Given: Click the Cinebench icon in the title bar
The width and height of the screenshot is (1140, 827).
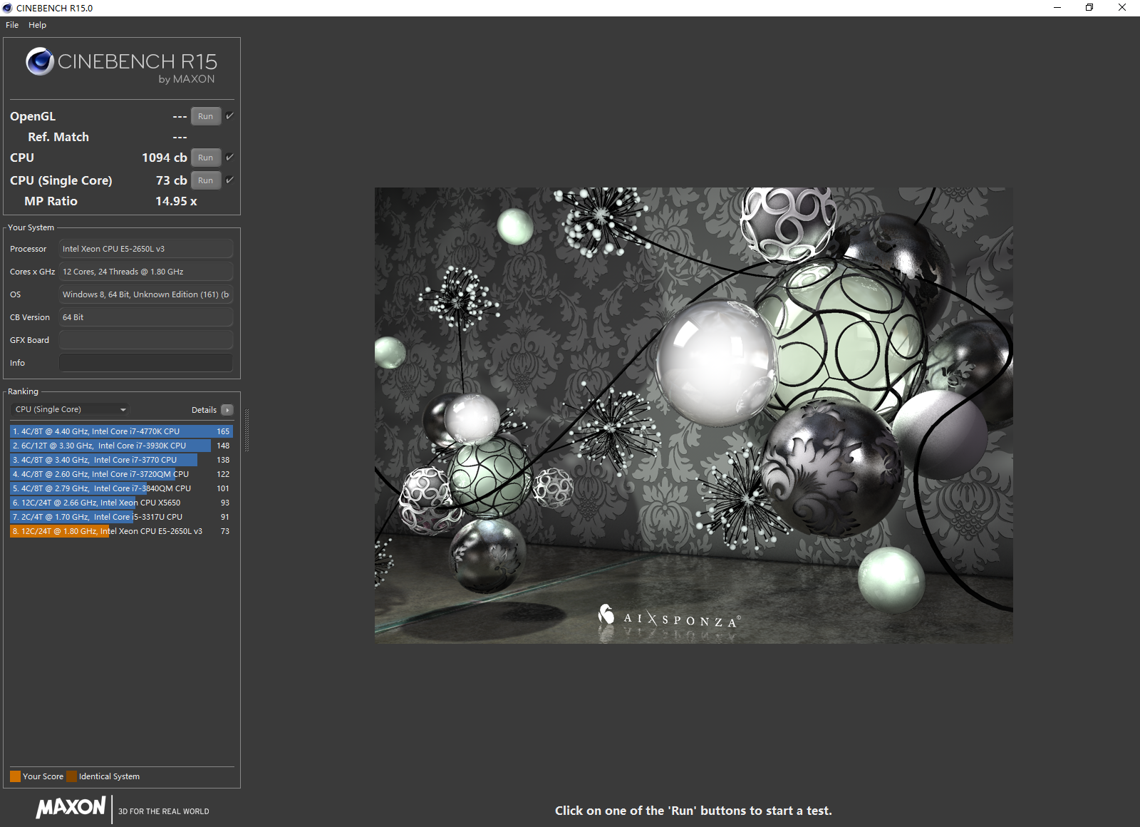Looking at the screenshot, I should tap(8, 8).
